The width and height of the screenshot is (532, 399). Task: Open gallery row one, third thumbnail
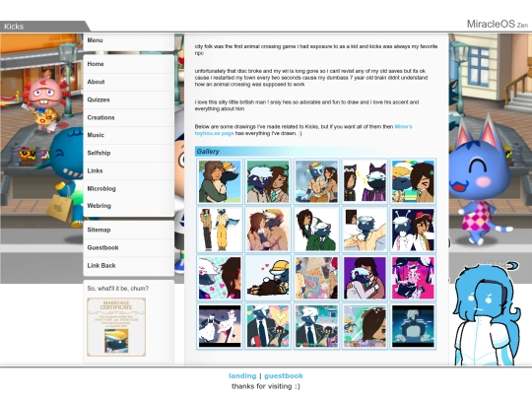316,181
